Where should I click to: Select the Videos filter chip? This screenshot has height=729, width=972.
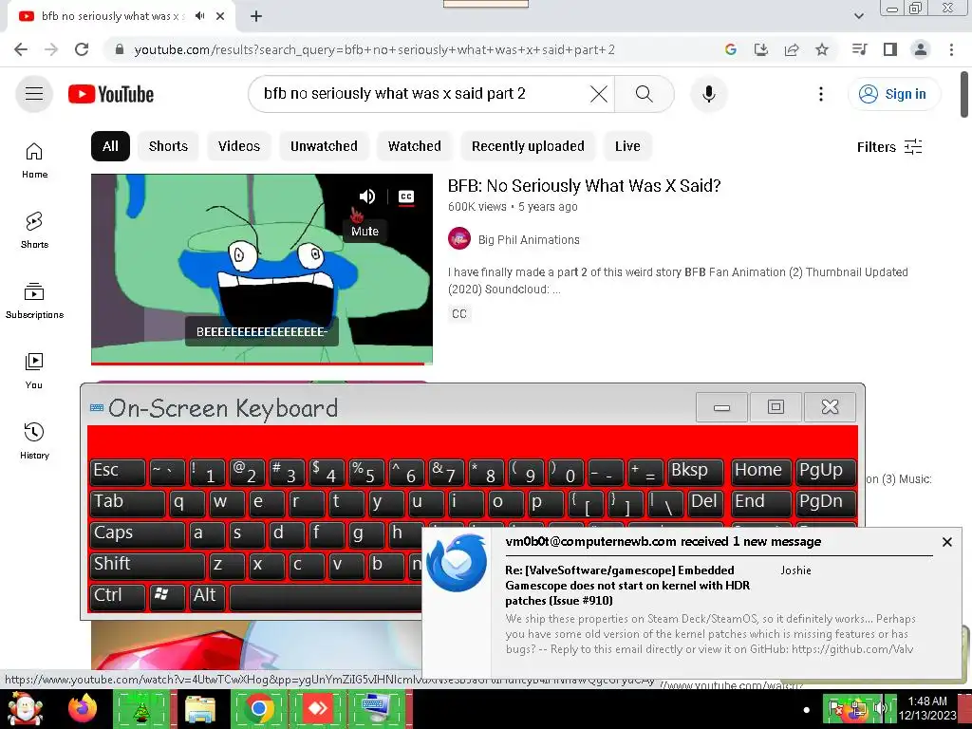(238, 146)
